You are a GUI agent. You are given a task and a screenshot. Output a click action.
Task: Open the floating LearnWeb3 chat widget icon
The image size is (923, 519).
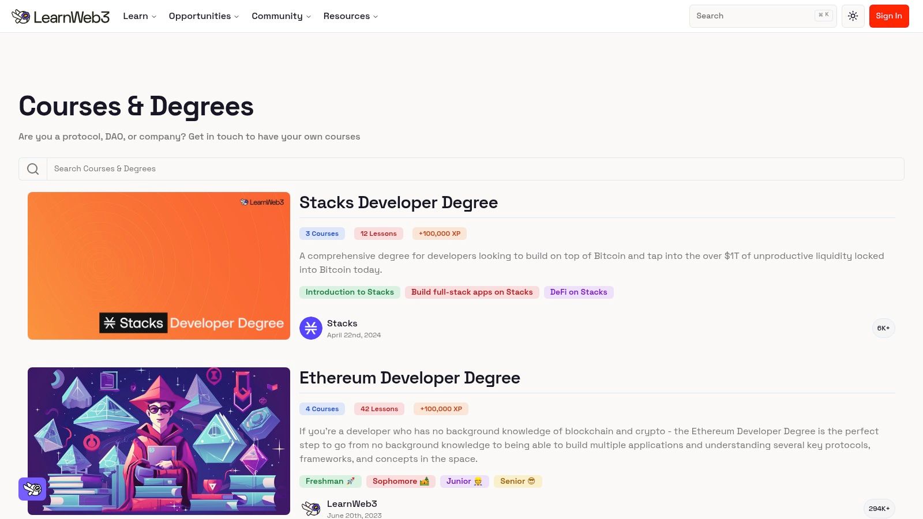[x=32, y=489]
